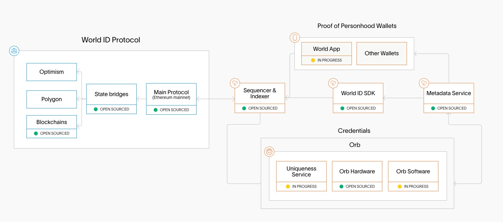
Task: Click the cloud icon on Sequencer & Indexer
Action: (x=235, y=83)
